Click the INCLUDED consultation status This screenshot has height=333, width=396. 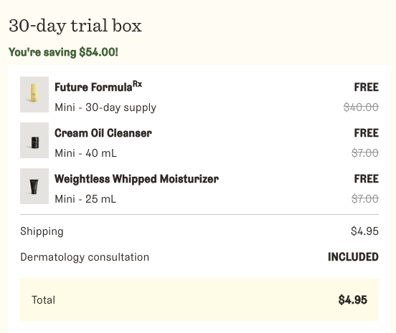click(x=353, y=257)
